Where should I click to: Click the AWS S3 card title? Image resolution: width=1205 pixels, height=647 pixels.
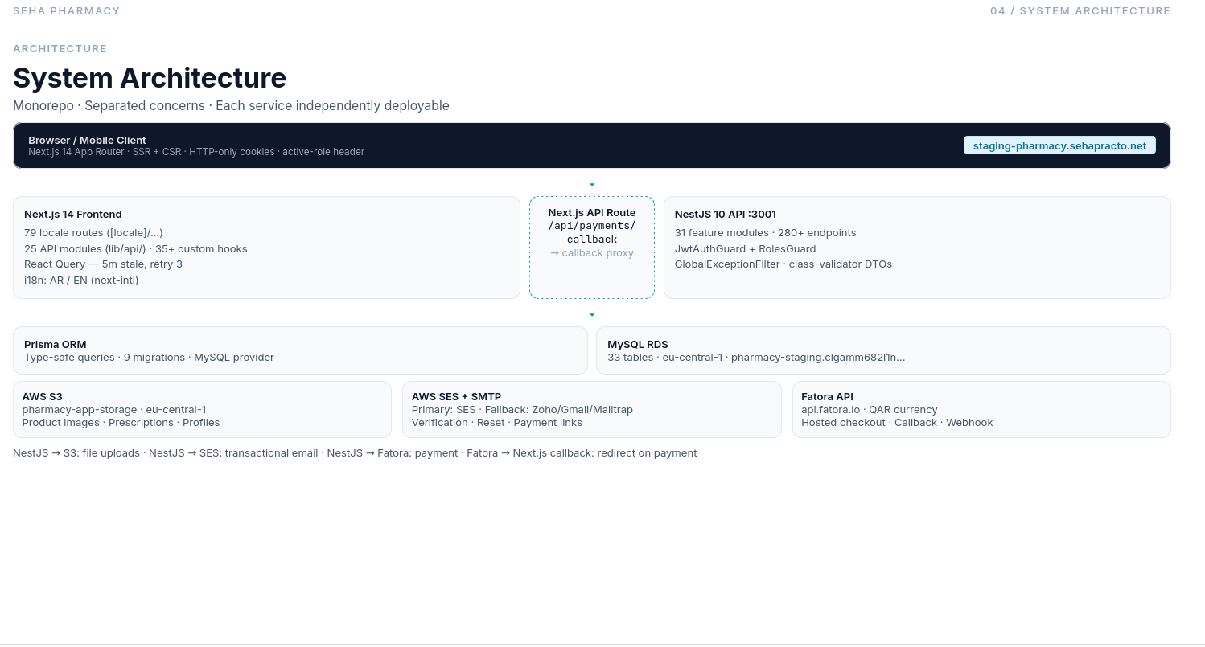click(43, 397)
